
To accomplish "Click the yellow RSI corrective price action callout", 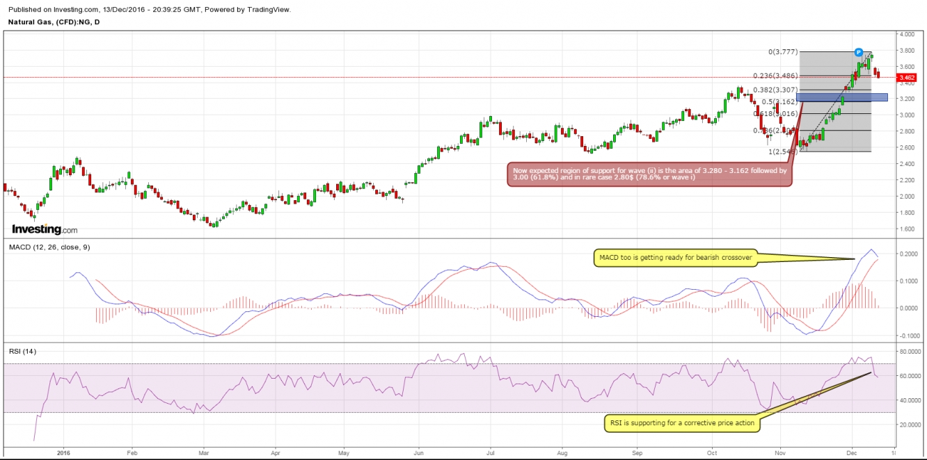I will pos(681,422).
